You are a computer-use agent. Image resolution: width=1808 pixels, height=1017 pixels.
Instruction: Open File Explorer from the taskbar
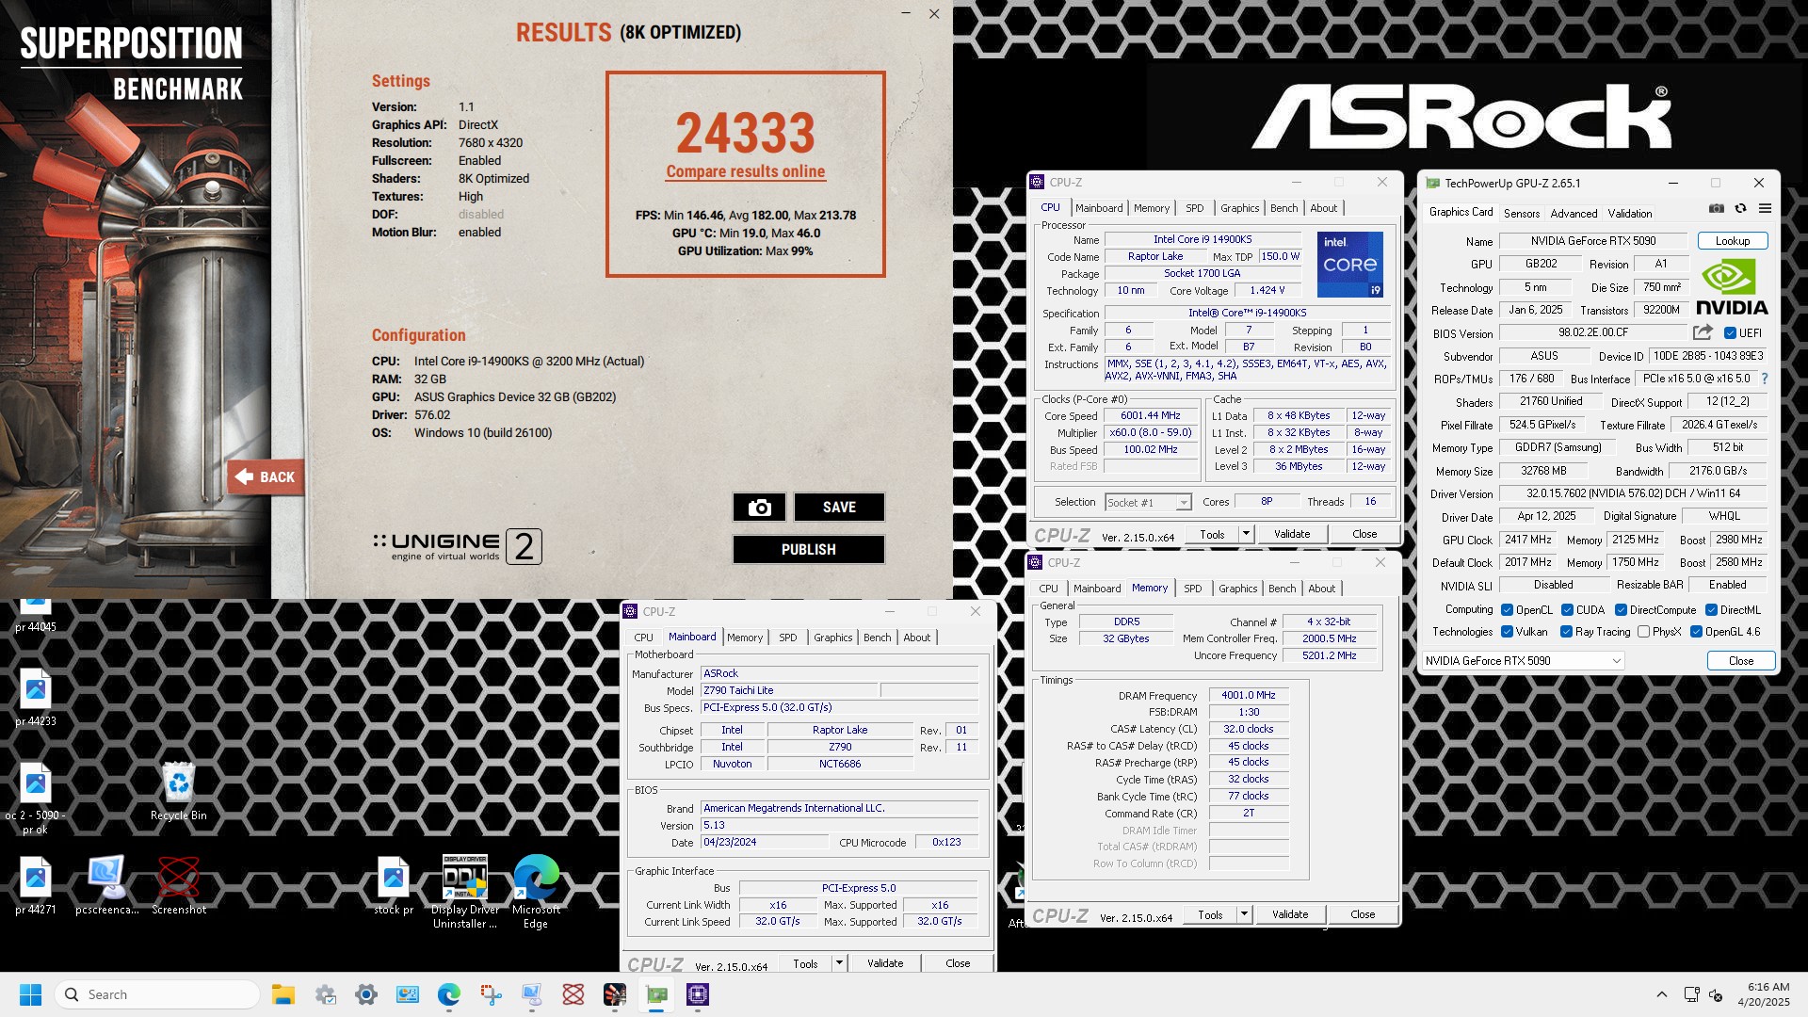point(283,994)
